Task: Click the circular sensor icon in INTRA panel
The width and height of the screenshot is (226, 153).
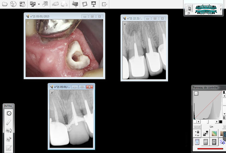Action: coord(9,113)
